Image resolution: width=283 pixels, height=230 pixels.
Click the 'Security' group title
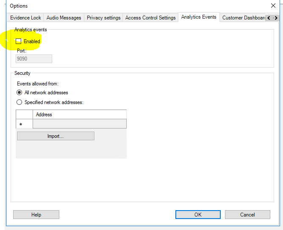pyautogui.click(x=22, y=73)
